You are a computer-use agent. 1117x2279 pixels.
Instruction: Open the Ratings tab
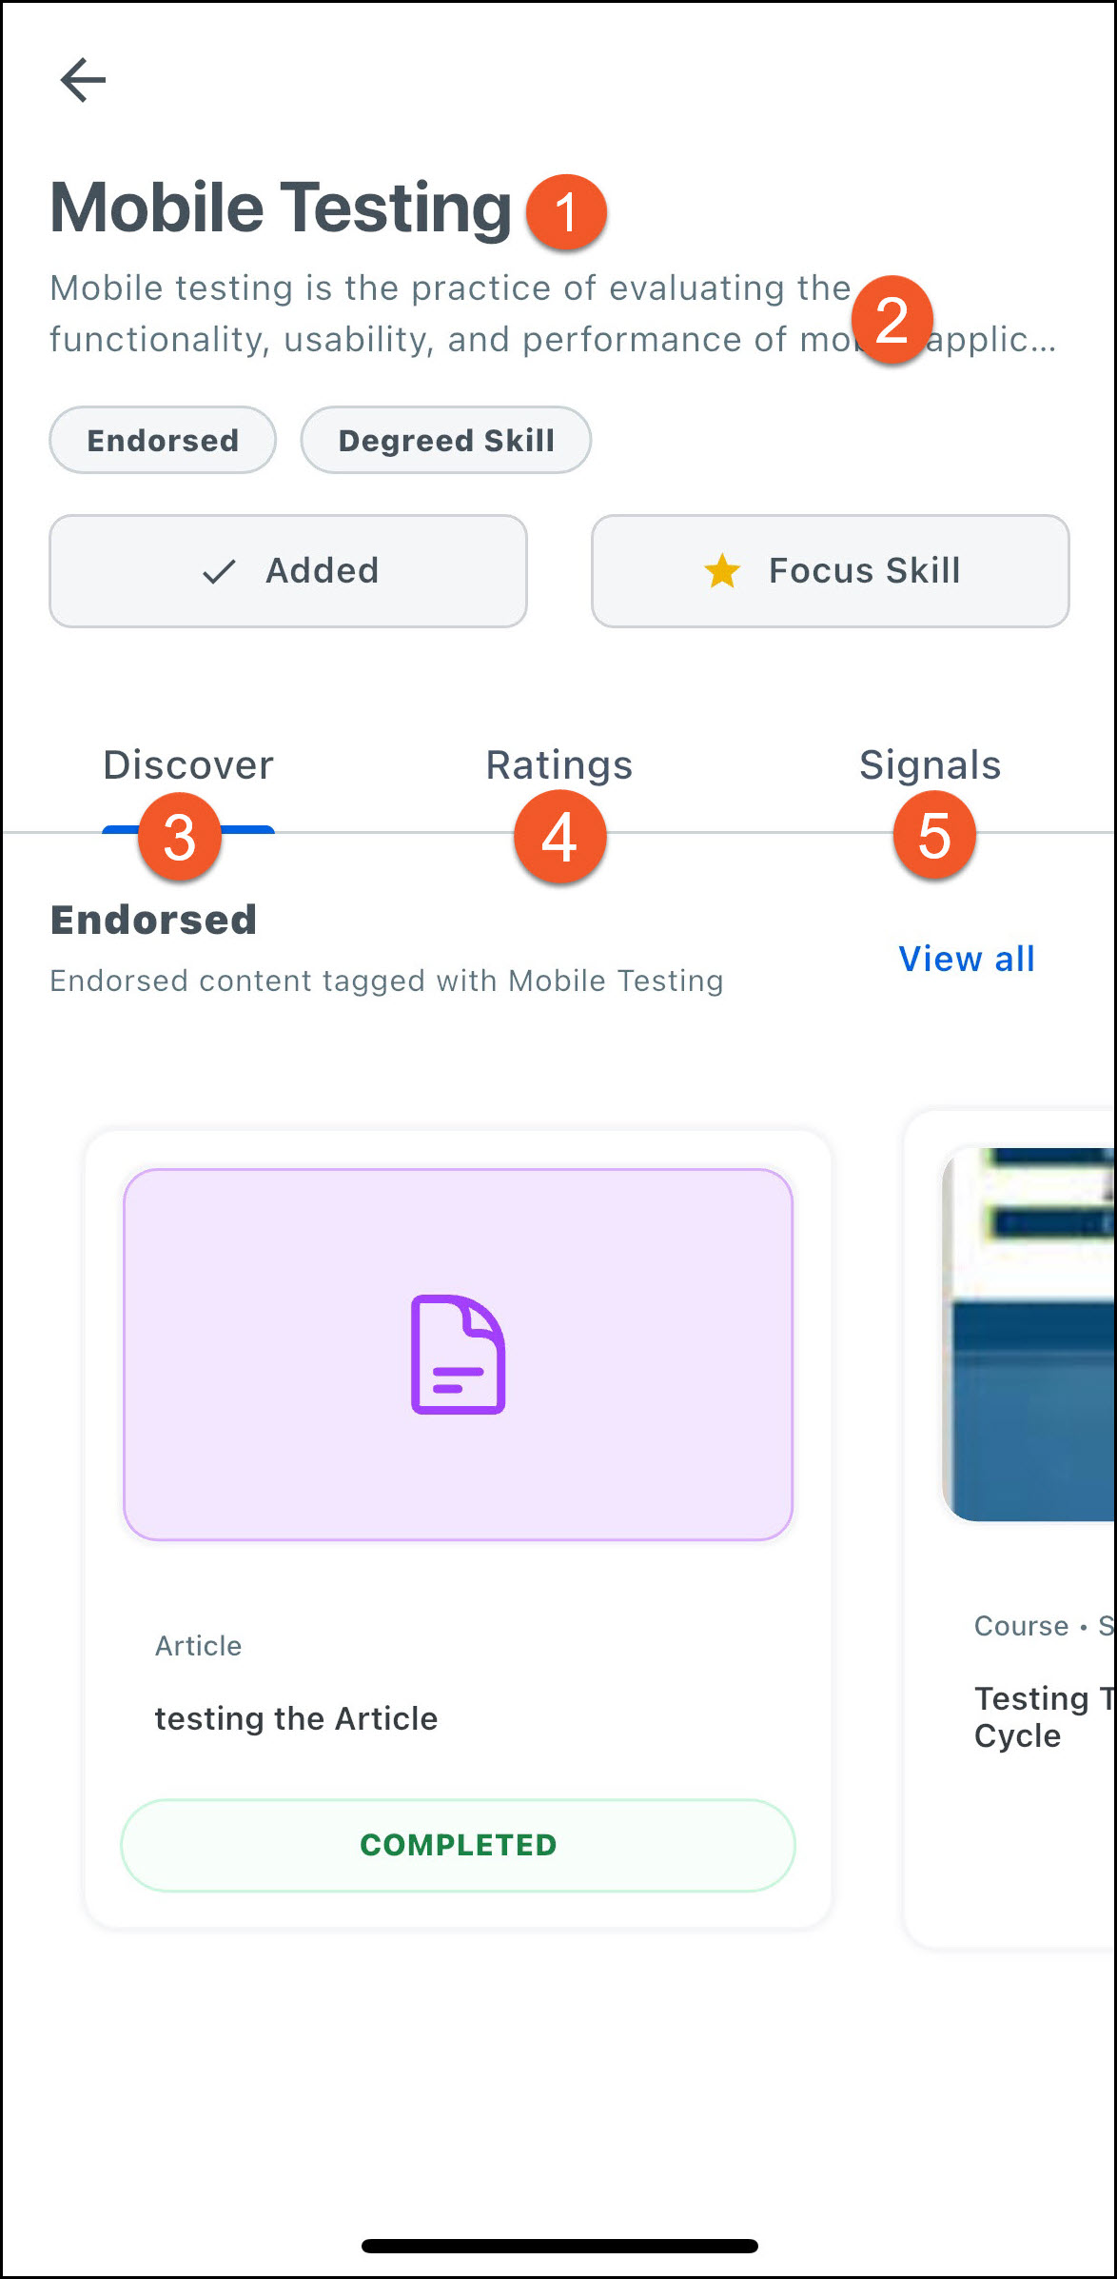(559, 765)
